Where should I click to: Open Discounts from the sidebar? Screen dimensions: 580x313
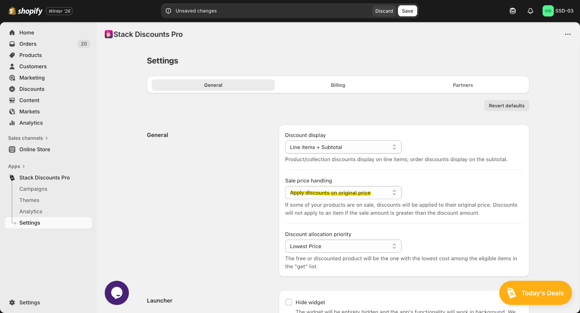tap(32, 89)
